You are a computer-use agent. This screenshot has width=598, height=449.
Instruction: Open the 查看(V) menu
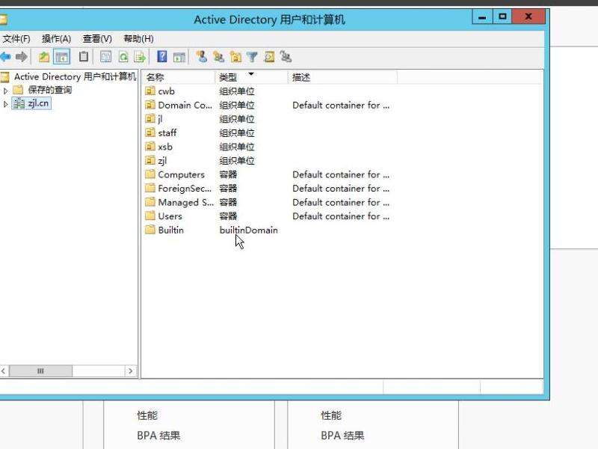tap(97, 39)
